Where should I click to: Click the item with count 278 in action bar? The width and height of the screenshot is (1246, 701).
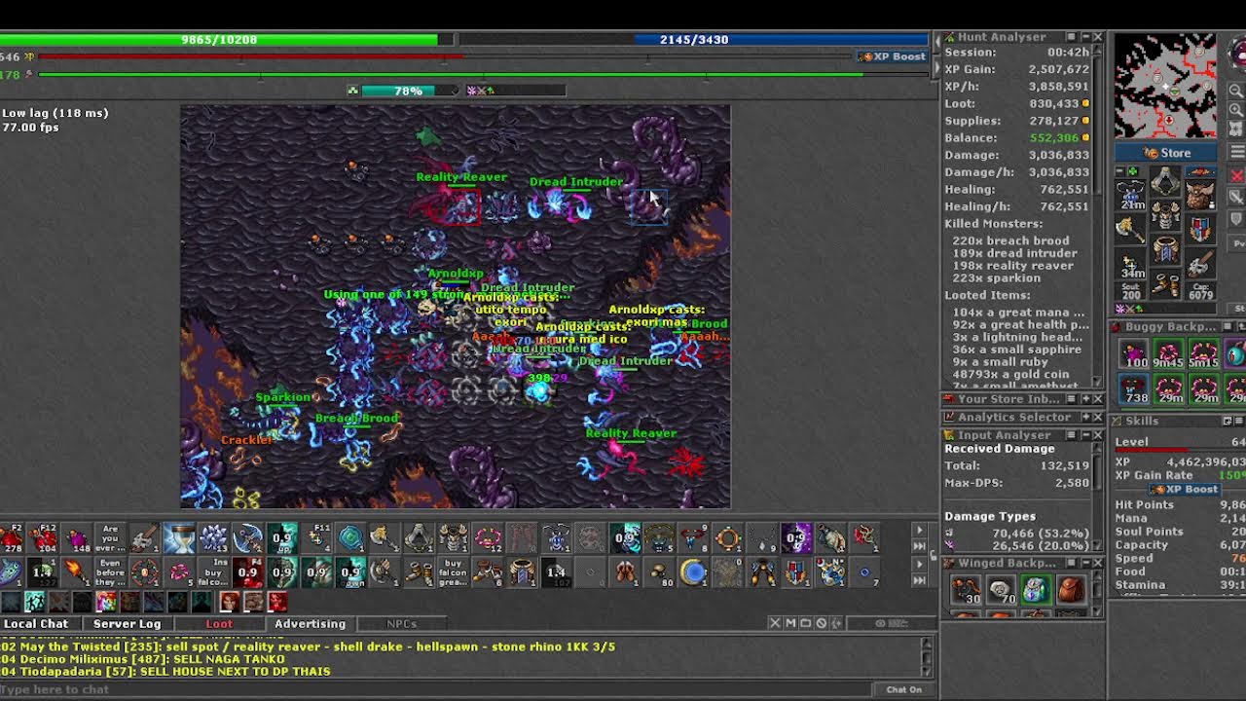click(12, 538)
